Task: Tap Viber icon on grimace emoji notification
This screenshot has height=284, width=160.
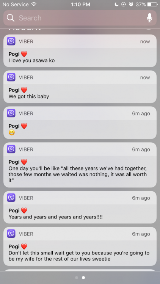Action: [x=11, y=113]
